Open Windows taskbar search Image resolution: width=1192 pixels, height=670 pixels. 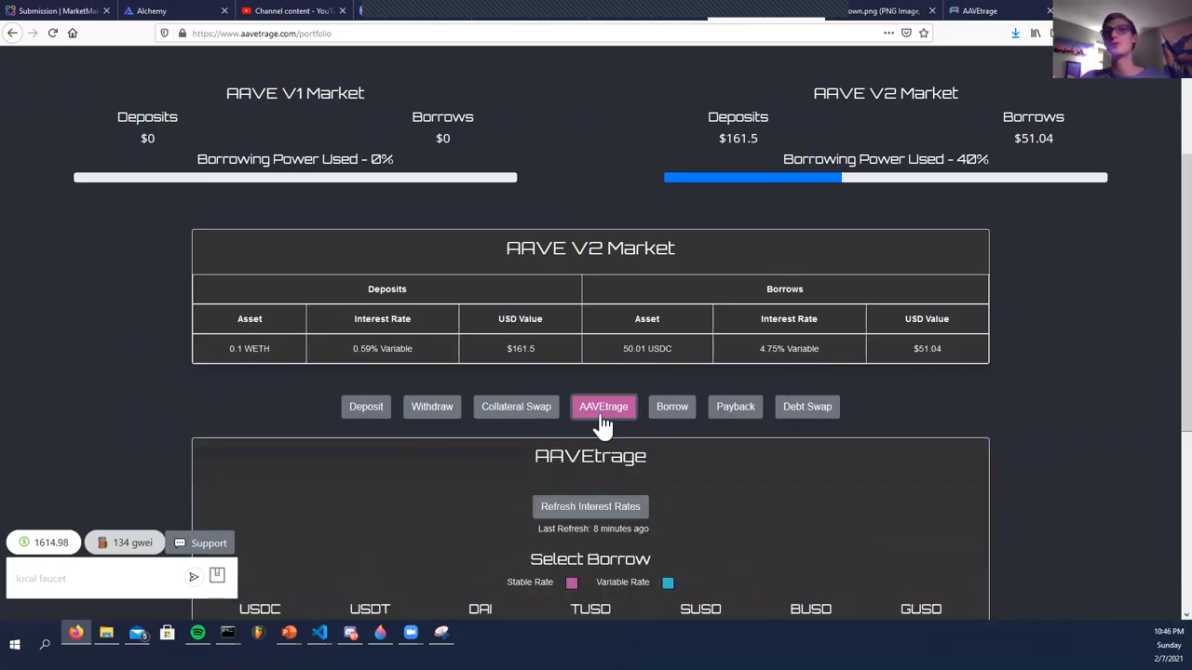[45, 644]
